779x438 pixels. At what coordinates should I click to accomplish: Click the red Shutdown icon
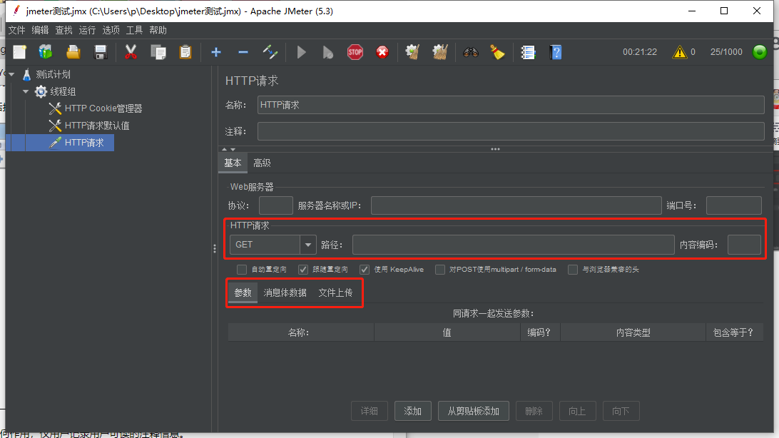point(382,52)
